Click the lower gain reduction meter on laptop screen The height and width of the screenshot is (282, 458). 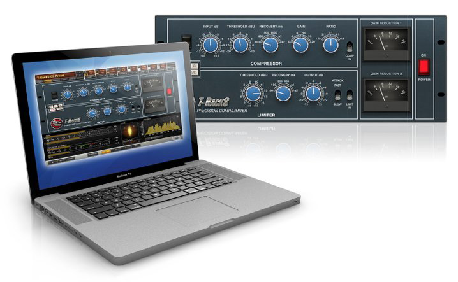click(154, 105)
